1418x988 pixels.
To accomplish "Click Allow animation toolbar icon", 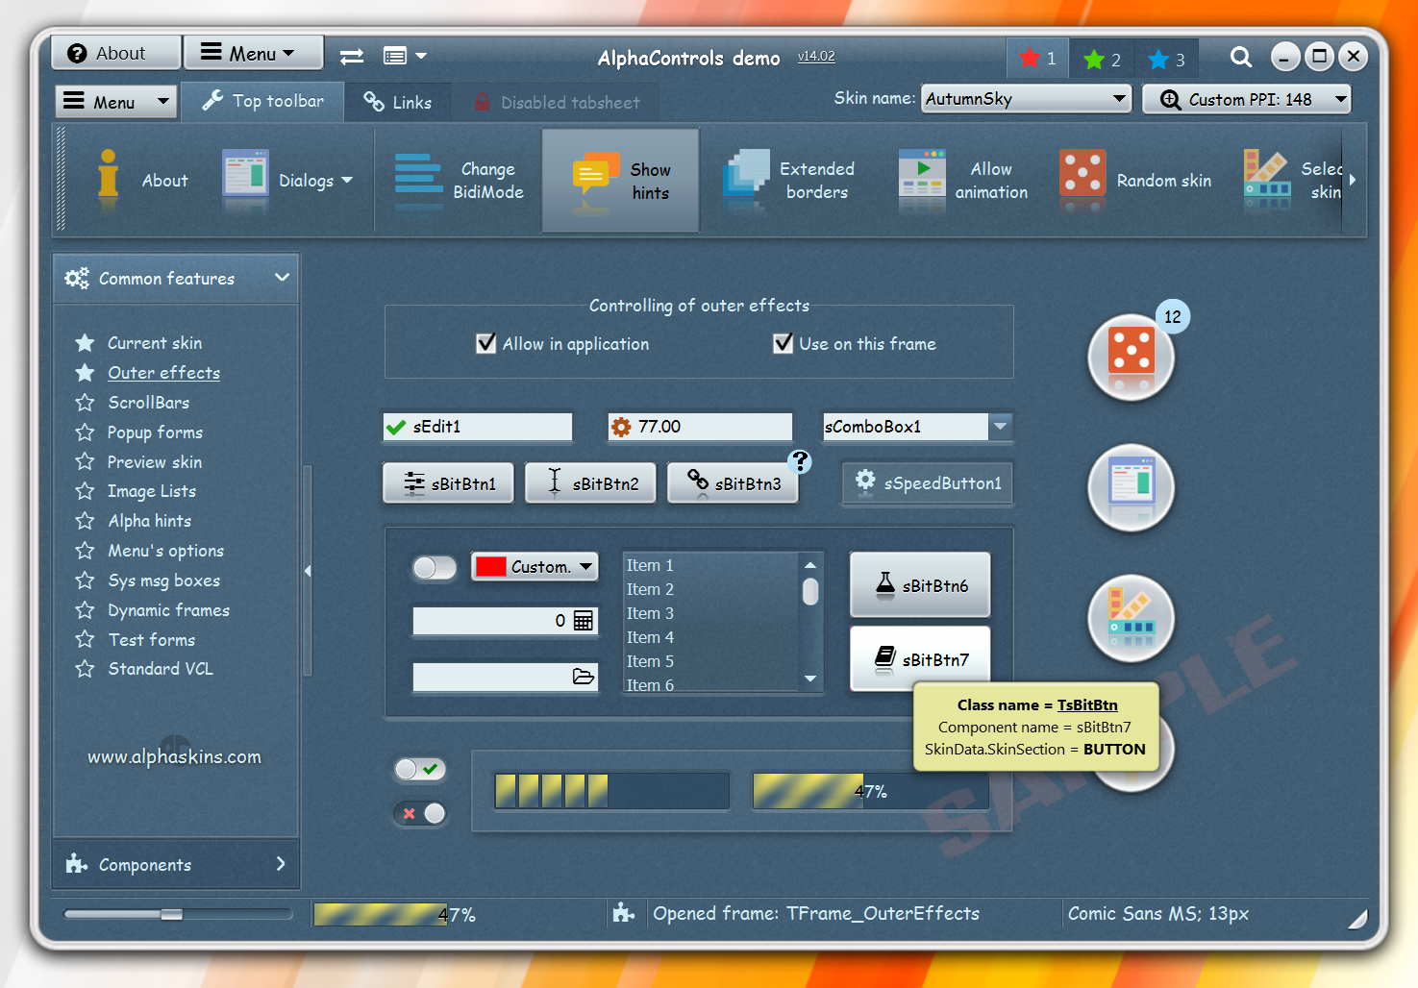I will 922,178.
